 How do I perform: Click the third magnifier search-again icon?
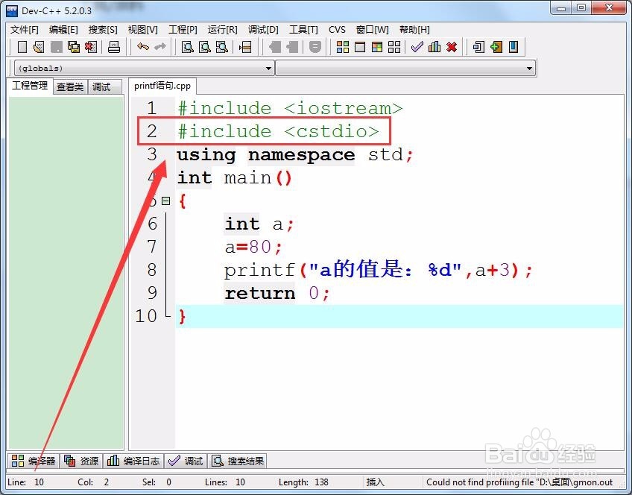(222, 47)
